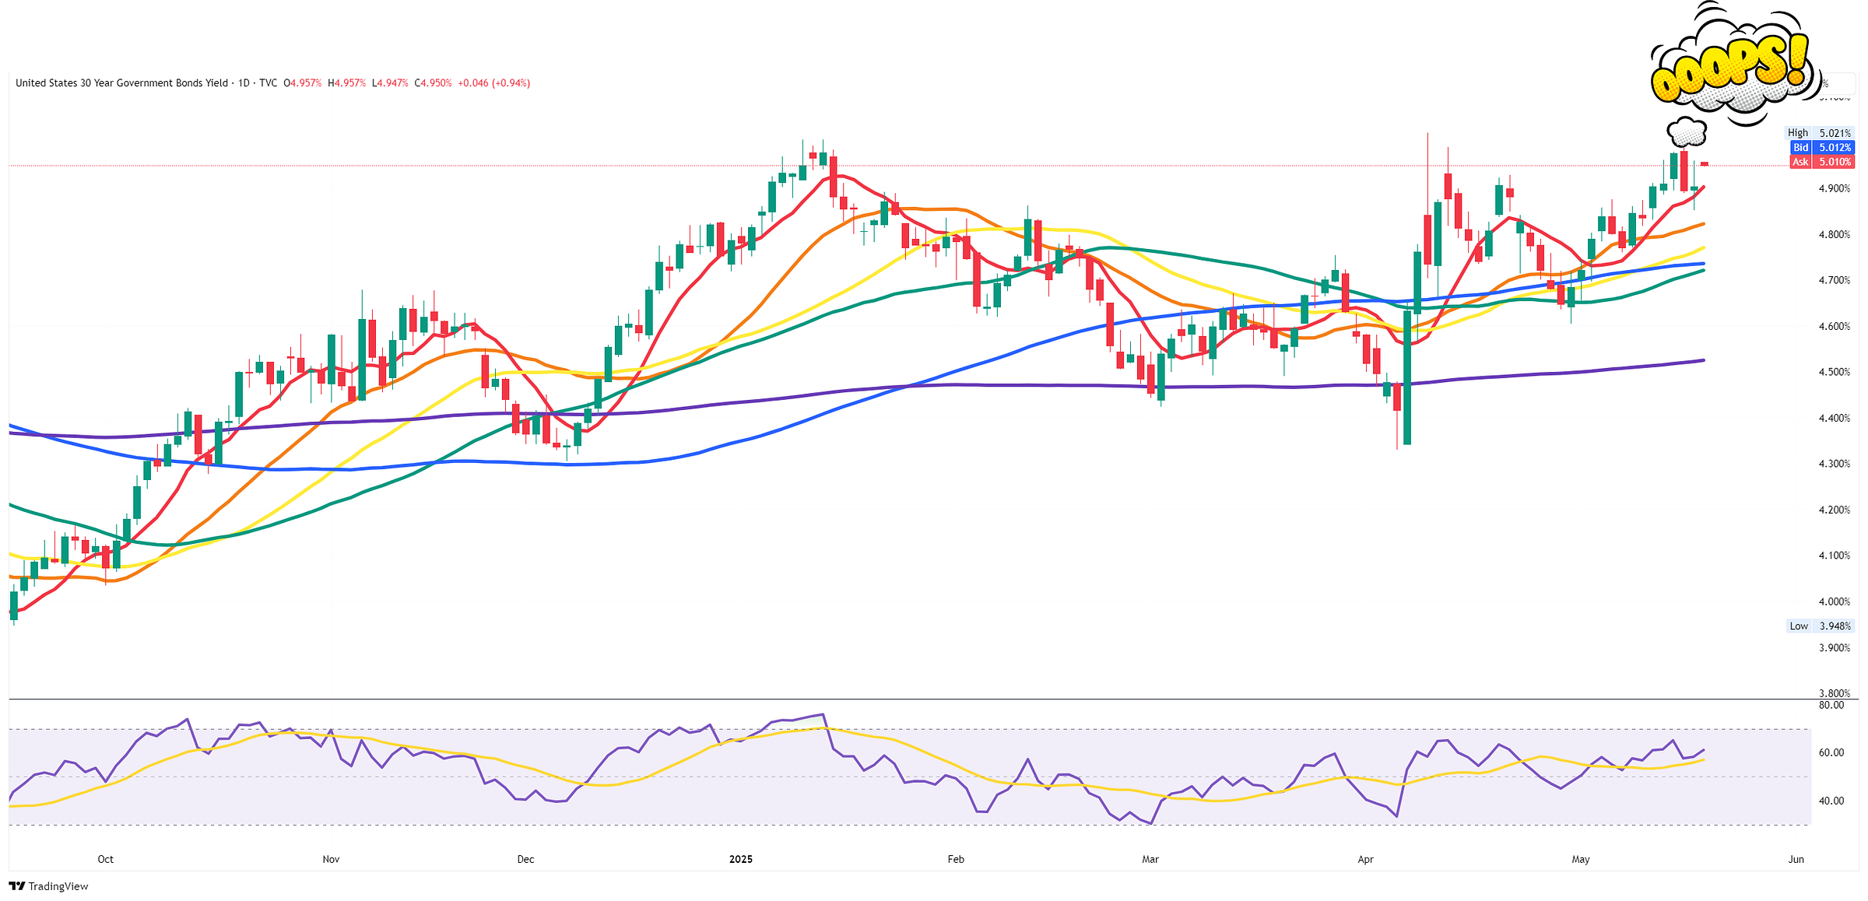Click the purple moving average line end
The height and width of the screenshot is (901, 1868).
1701,360
